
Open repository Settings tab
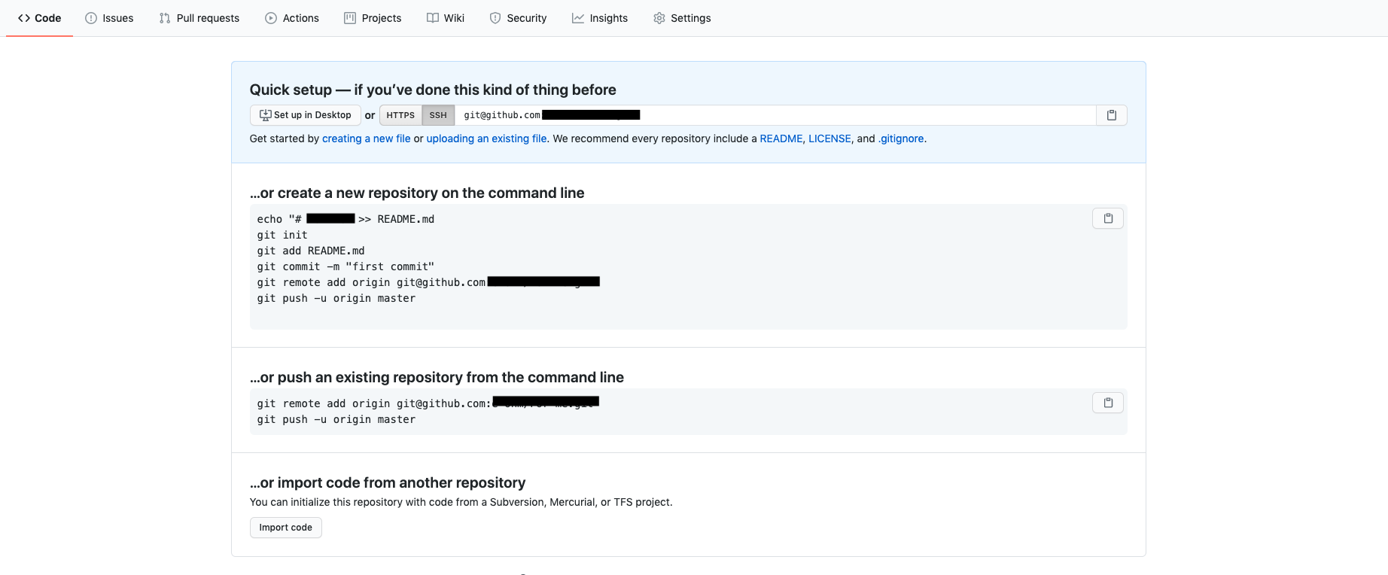coord(682,18)
